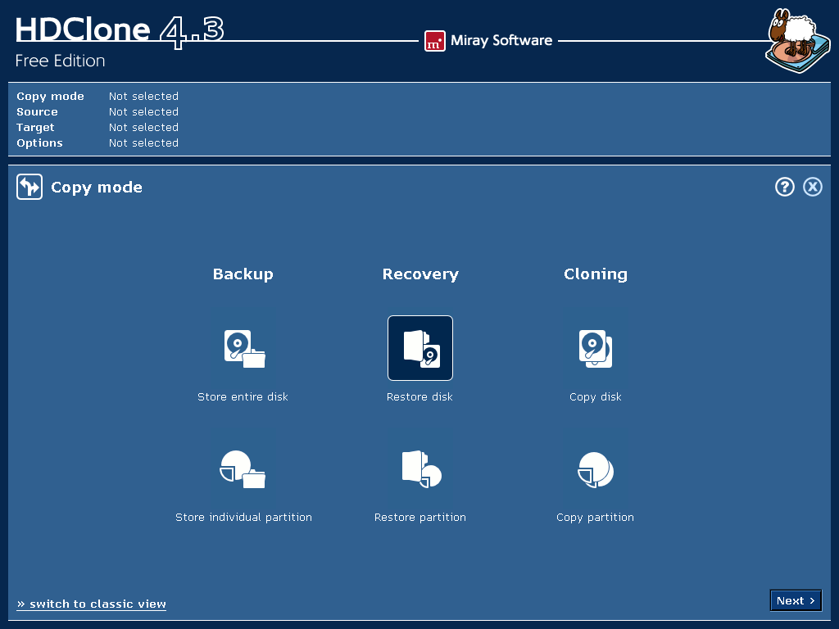
Task: Click the sheep mascot icon
Action: pyautogui.click(x=798, y=41)
